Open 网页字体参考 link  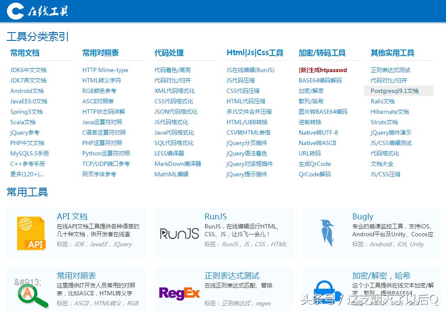tap(99, 174)
